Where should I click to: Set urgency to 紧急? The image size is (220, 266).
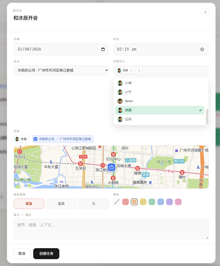pyautogui.click(x=29, y=203)
